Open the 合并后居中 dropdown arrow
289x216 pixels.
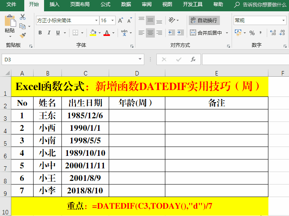click(227, 33)
